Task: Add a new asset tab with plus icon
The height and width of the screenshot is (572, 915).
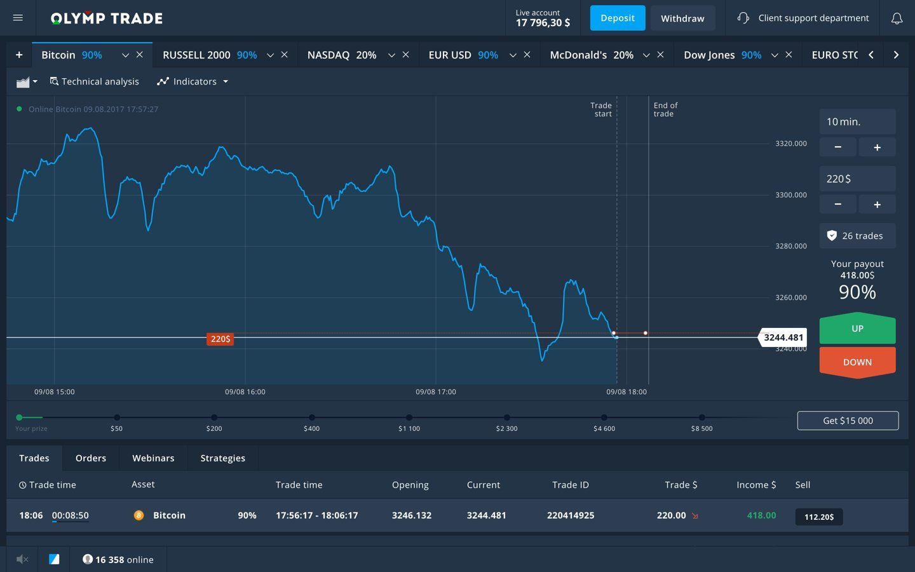Action: pos(19,55)
